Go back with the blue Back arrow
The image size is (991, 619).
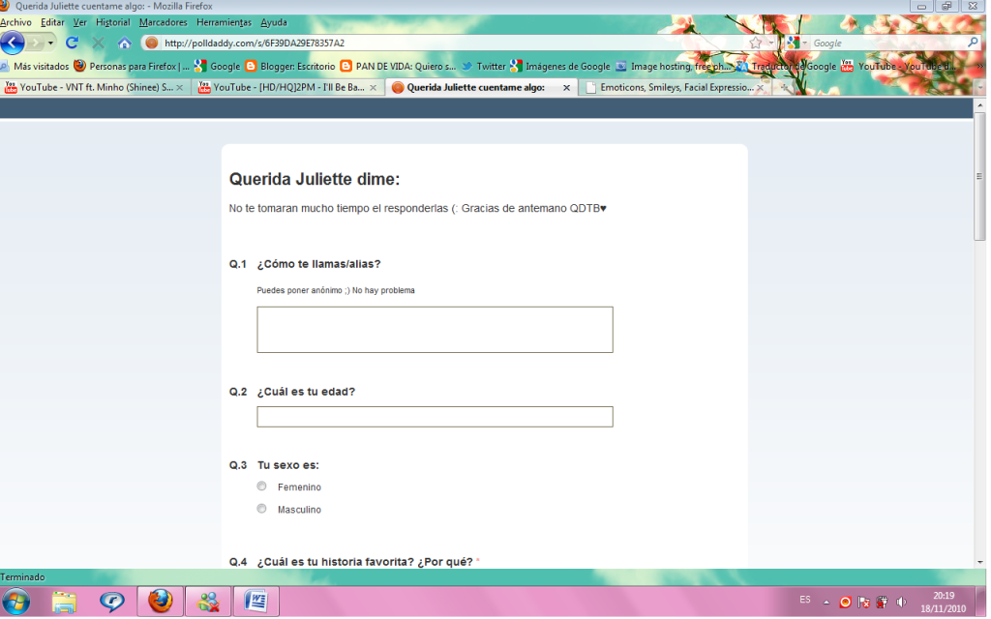click(x=12, y=43)
